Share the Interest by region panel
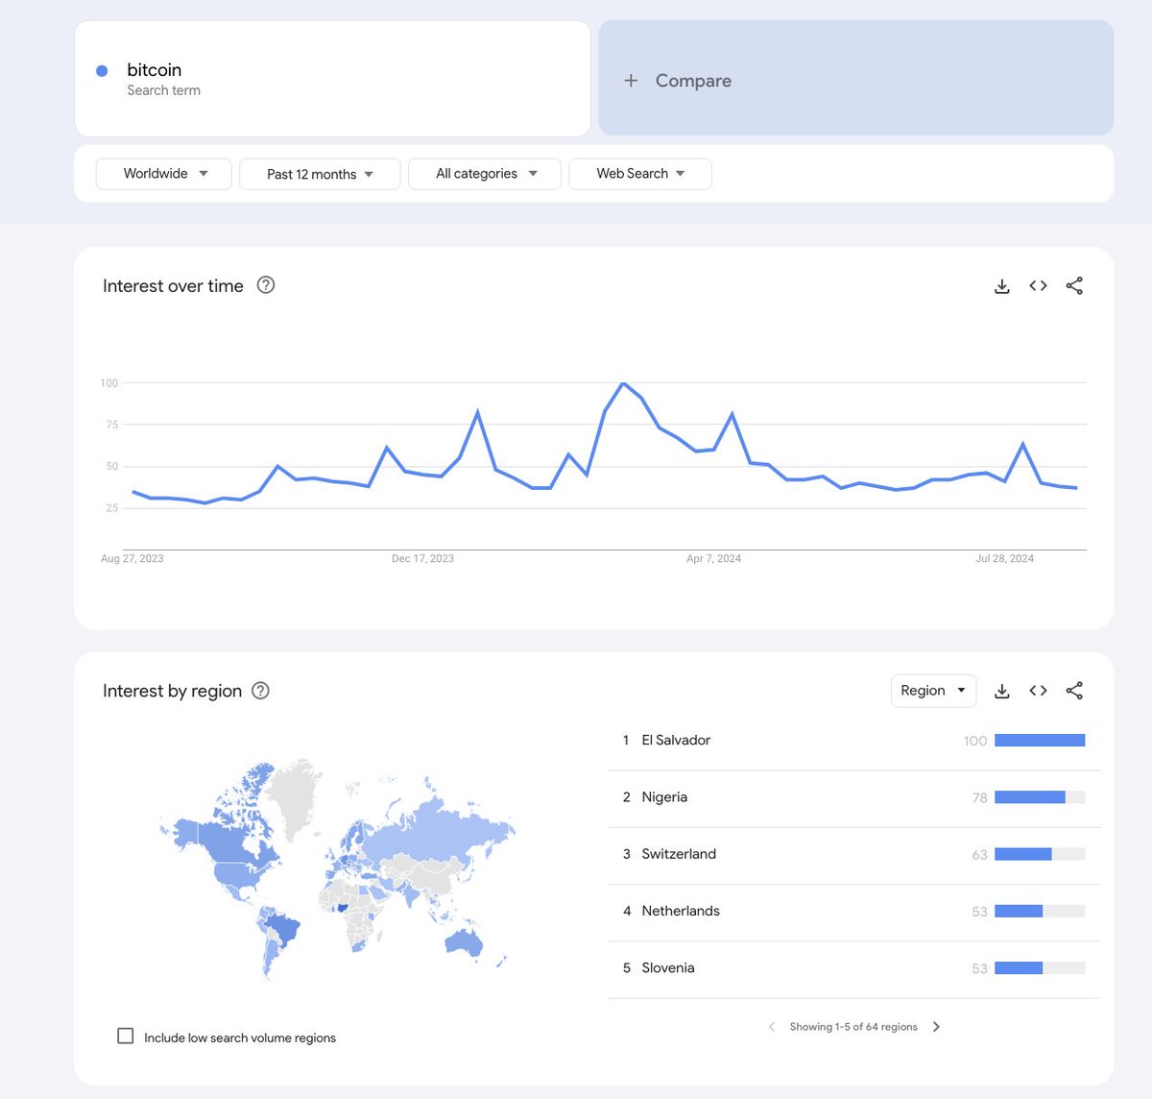The height and width of the screenshot is (1099, 1152). point(1074,691)
